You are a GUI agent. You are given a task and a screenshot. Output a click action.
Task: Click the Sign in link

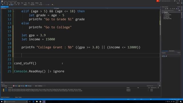178,3
